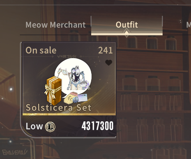Open the partially visible tab right of Outfit
This screenshot has width=191, height=159.
pos(189,25)
